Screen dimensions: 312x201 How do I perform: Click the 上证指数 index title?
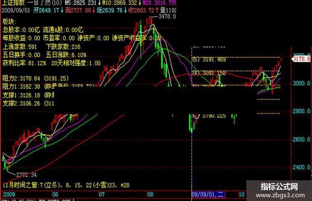click(x=13, y=3)
